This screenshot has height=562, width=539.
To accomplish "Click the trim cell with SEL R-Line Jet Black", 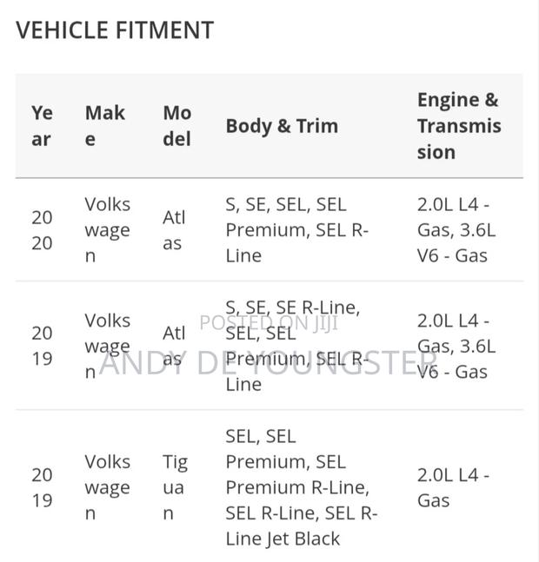I will 302,487.
